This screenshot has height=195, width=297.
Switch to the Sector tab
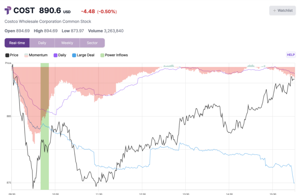[x=92, y=43]
